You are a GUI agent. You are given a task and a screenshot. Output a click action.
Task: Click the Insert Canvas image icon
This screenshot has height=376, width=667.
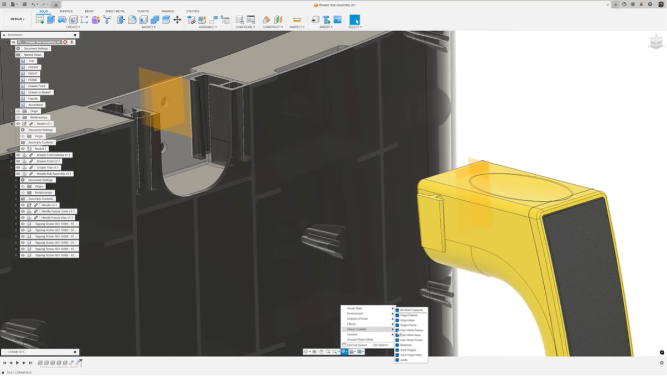click(x=337, y=20)
